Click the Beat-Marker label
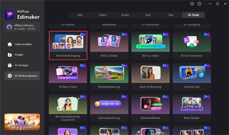 pos(192,118)
